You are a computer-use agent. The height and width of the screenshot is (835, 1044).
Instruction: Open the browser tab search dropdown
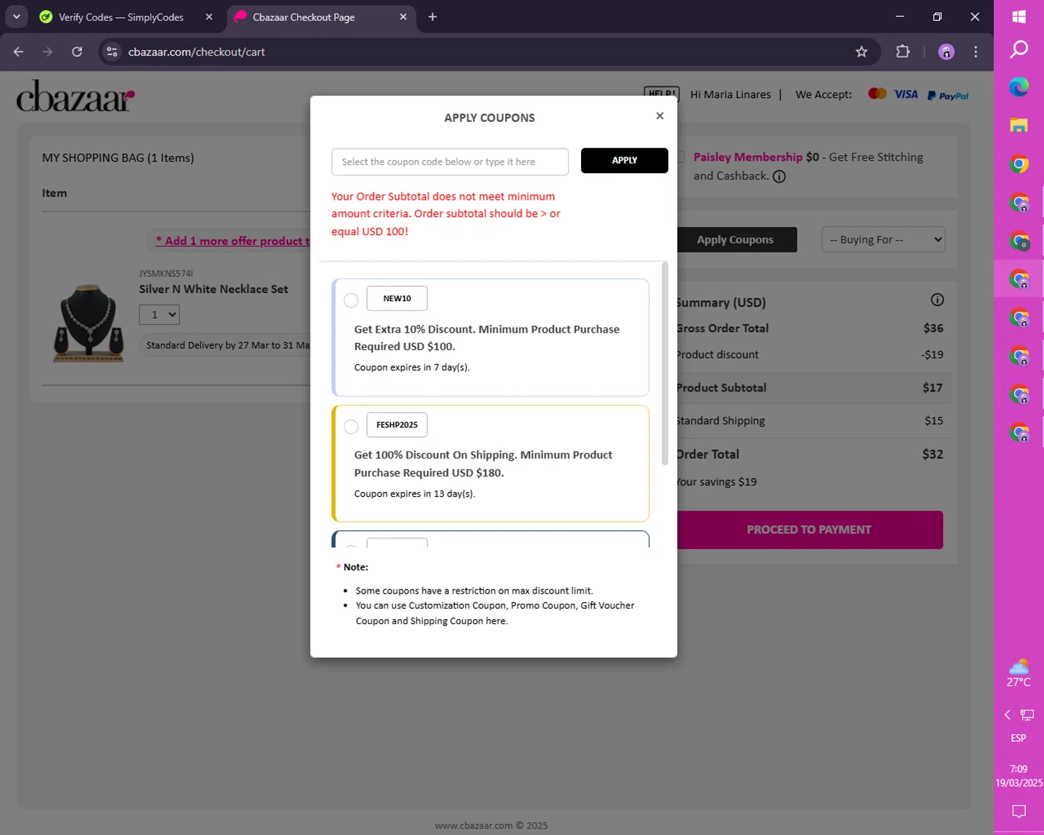coord(17,17)
